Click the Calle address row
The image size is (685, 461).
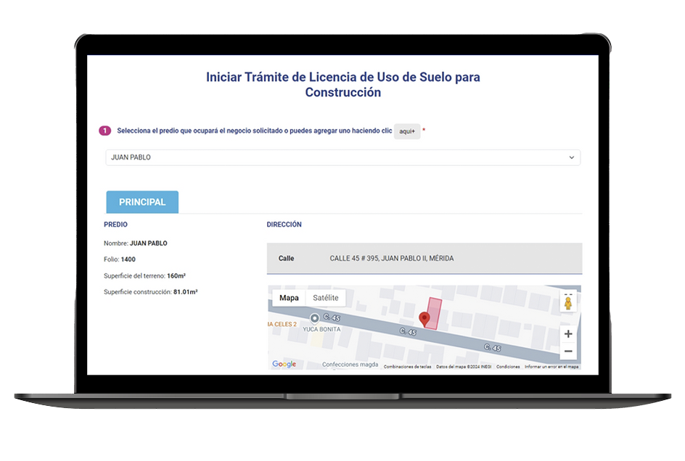point(424,258)
